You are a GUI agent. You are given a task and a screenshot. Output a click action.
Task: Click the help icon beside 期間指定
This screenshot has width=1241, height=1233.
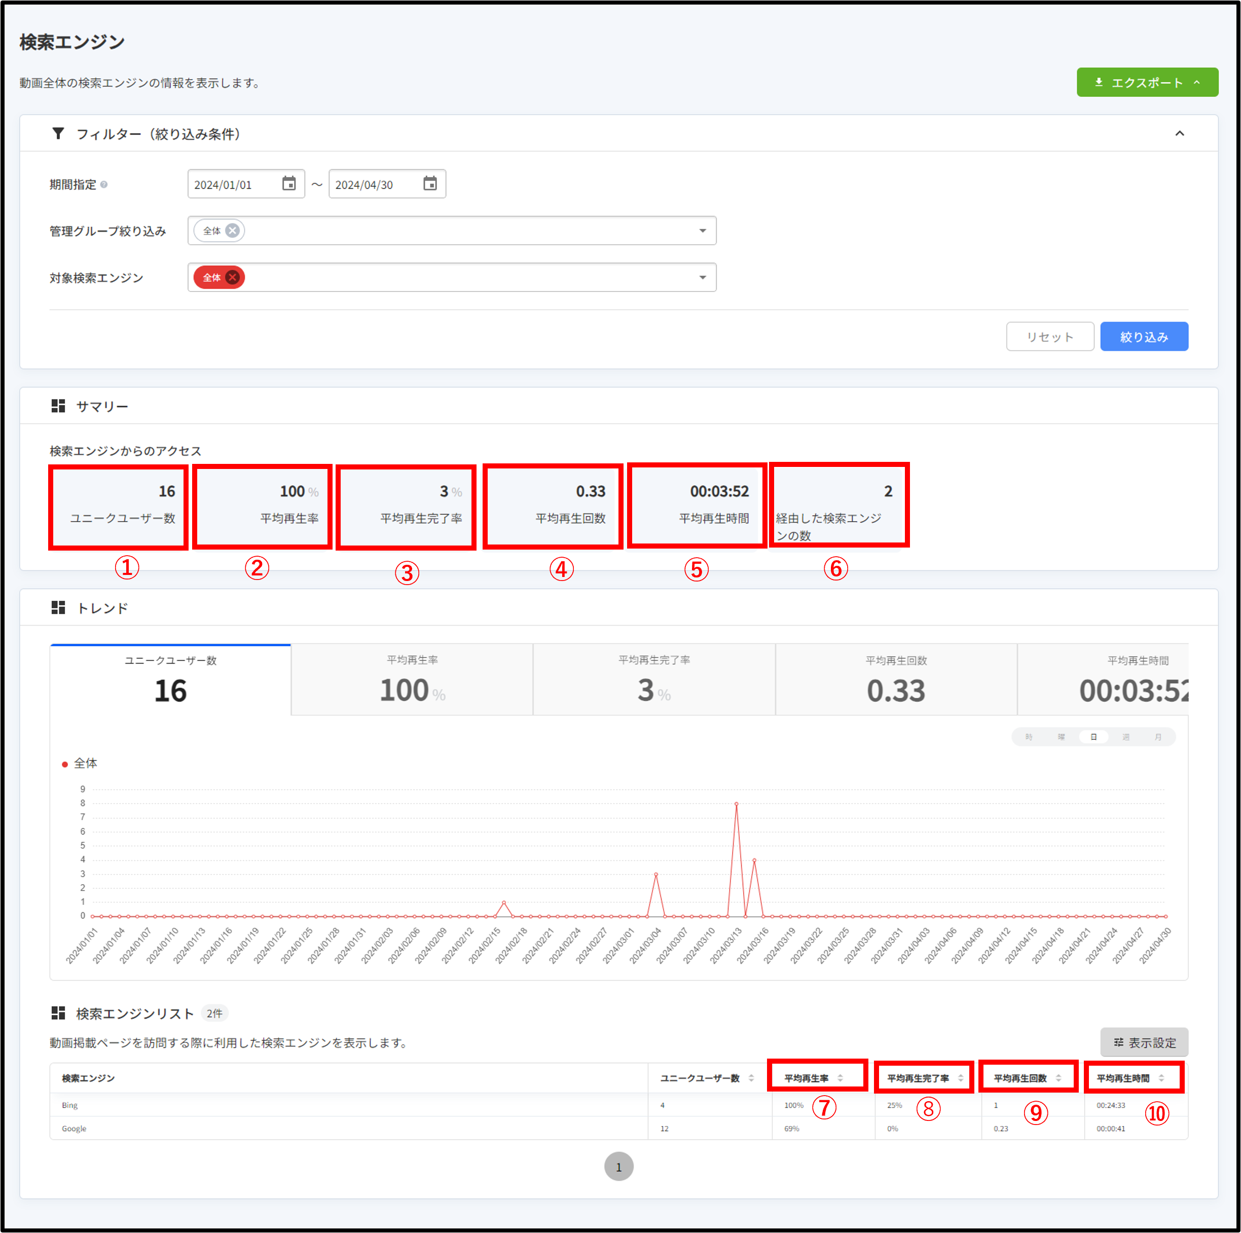tap(104, 185)
